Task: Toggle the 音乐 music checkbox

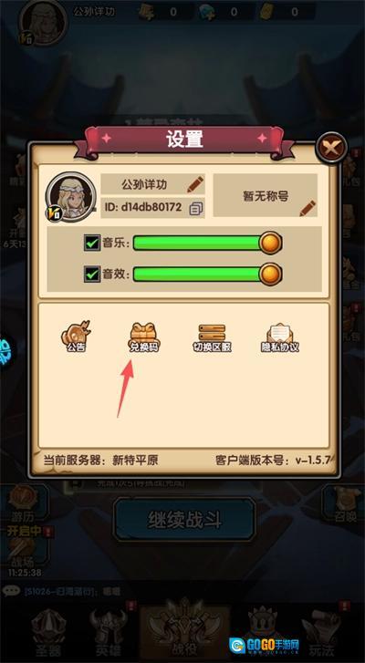Action: pyautogui.click(x=92, y=243)
